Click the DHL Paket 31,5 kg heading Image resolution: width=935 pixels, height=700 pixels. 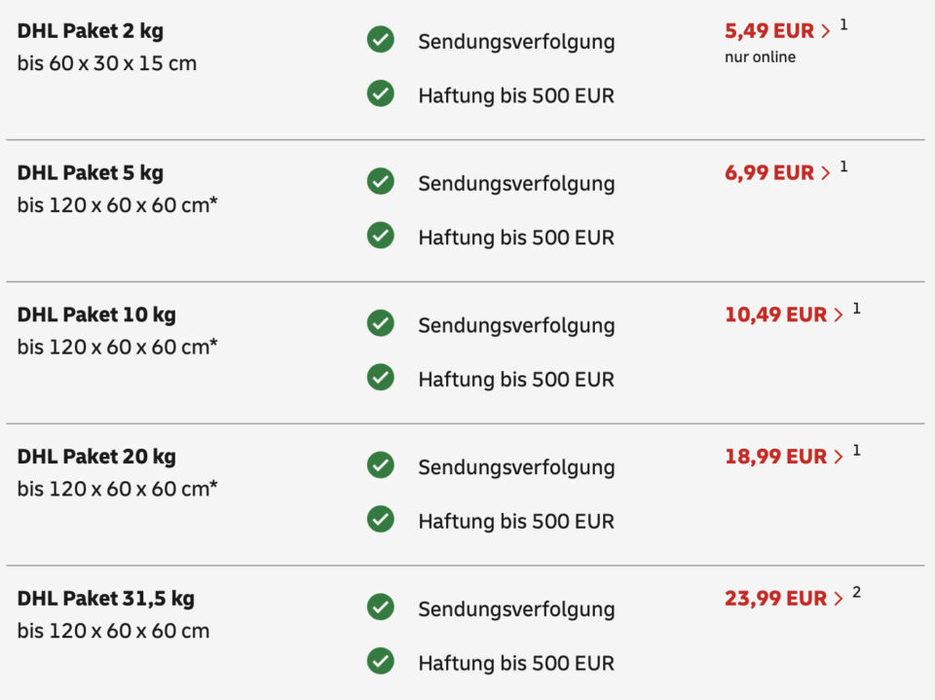106,600
